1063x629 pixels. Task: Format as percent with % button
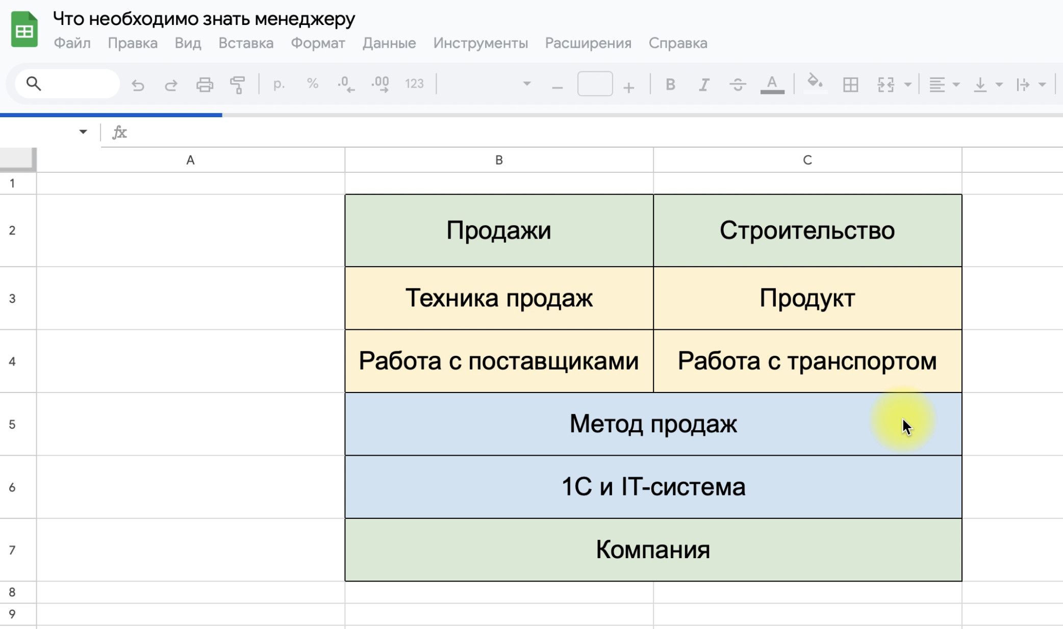click(x=312, y=84)
